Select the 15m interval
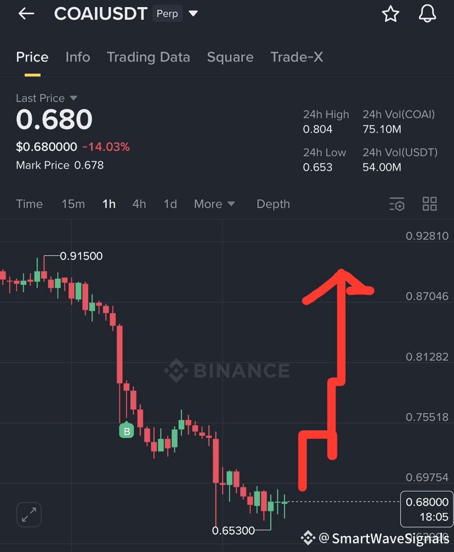454x552 pixels. pos(73,204)
